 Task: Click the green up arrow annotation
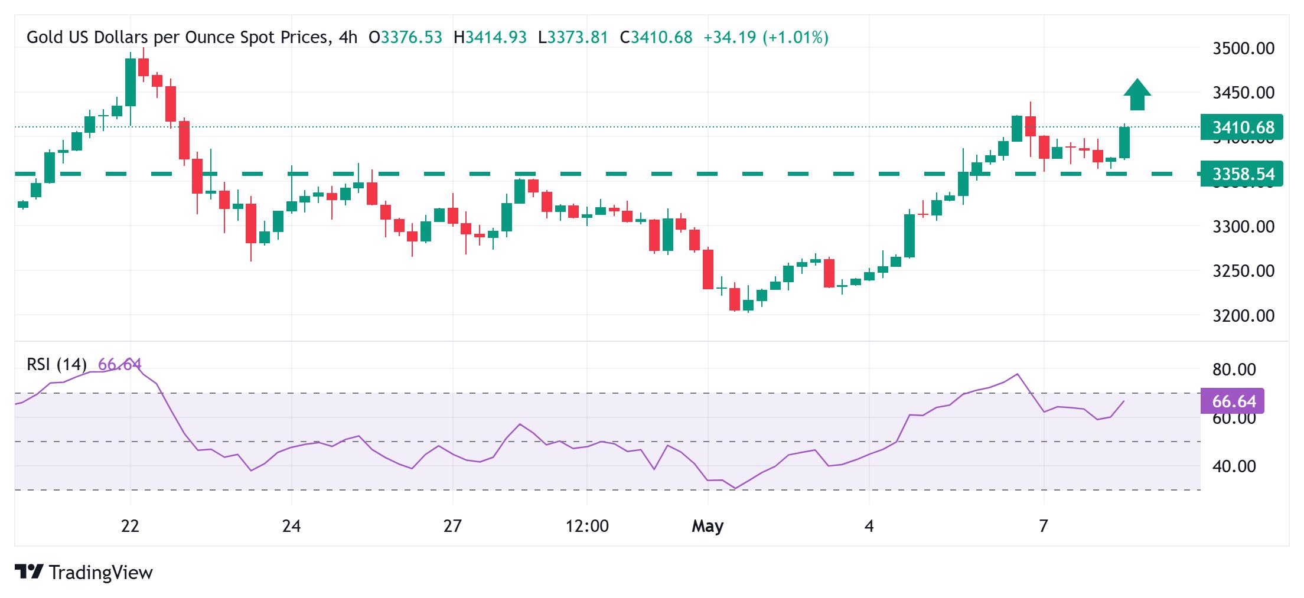(1137, 94)
